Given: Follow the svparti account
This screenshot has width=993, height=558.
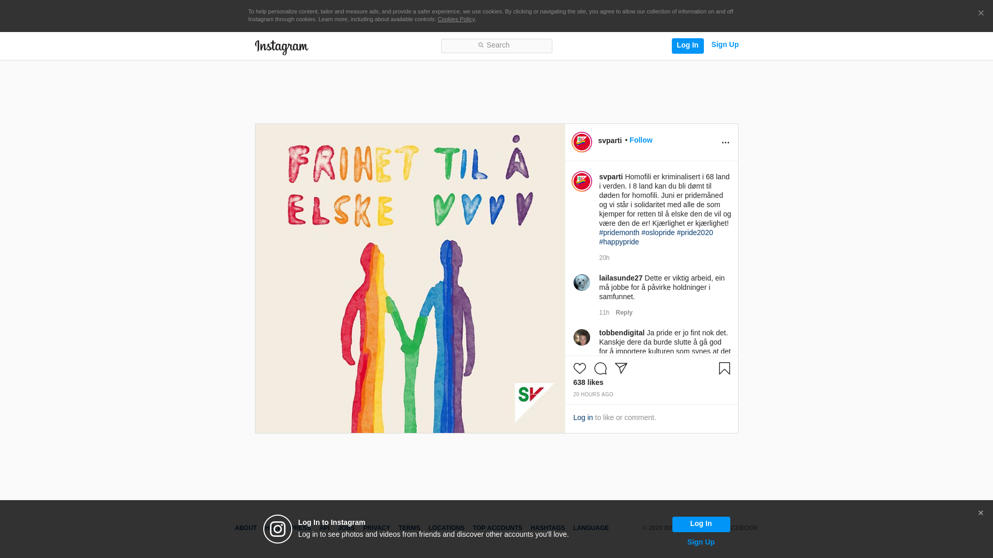Looking at the screenshot, I should (641, 140).
